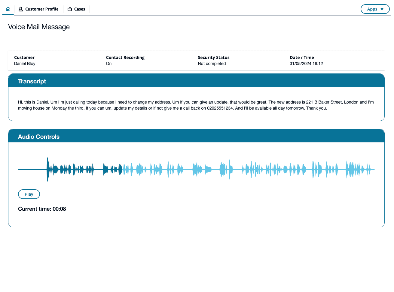394x292 pixels.
Task: Click the Audio Controls panel header
Action: pyautogui.click(x=196, y=136)
